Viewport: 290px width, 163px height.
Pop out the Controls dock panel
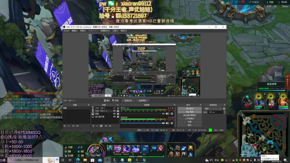[200, 105]
